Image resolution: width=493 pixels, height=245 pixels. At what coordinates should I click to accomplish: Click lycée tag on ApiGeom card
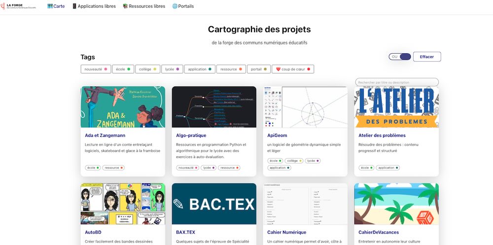coord(313,161)
